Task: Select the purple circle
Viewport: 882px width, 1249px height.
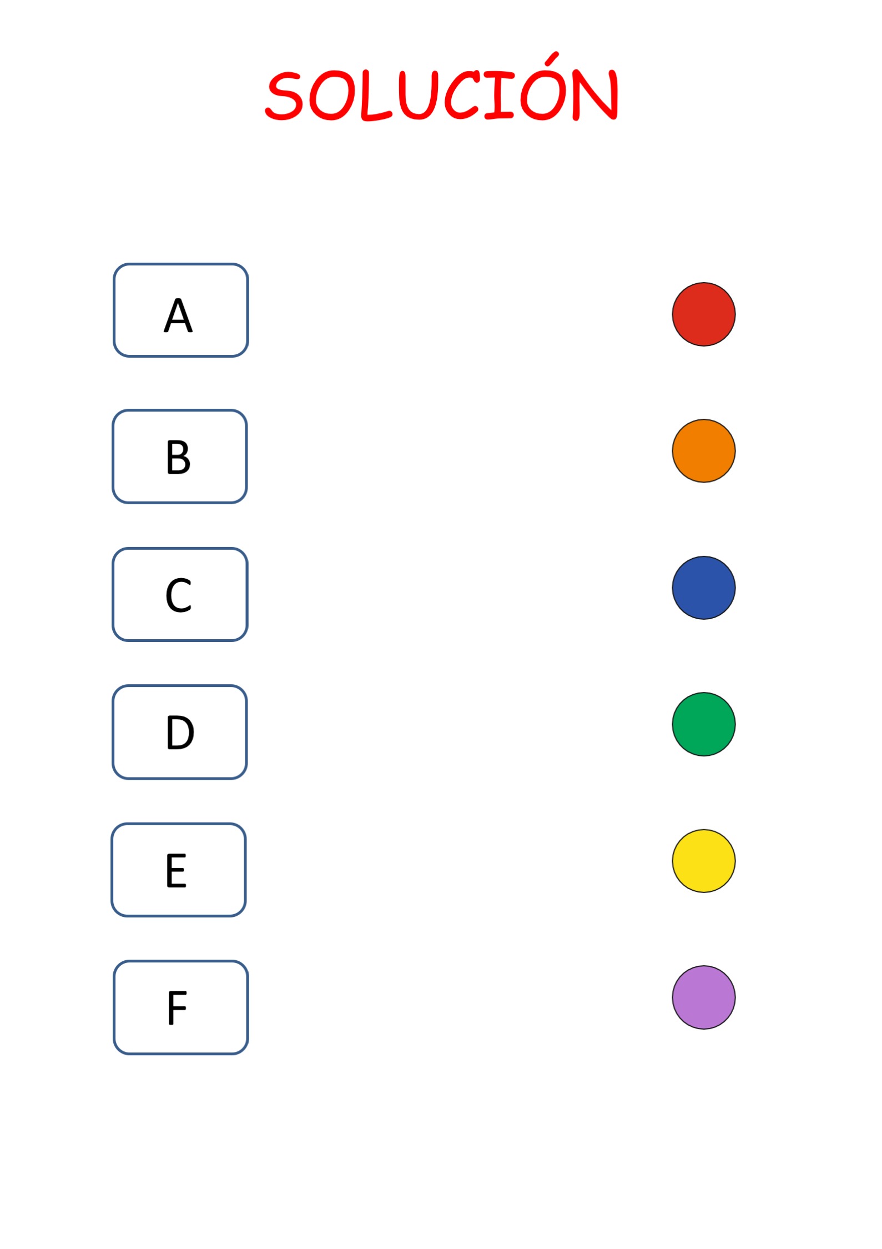Action: pos(703,997)
